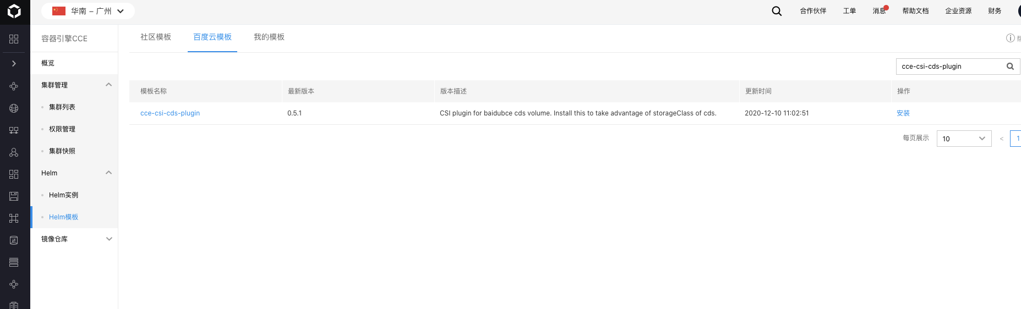Click the search icon in template filter
Screen dimensions: 1021x309
(x=1010, y=67)
